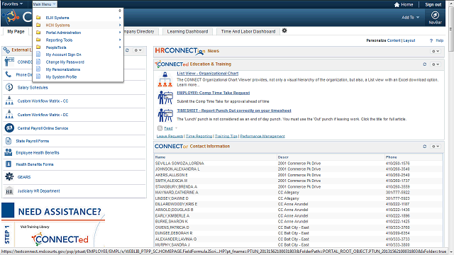
Task: Click the CONNECTed training library banner
Action: (x=60, y=239)
